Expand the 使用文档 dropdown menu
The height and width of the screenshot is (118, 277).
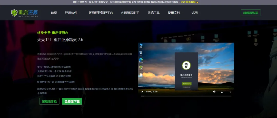(175, 13)
